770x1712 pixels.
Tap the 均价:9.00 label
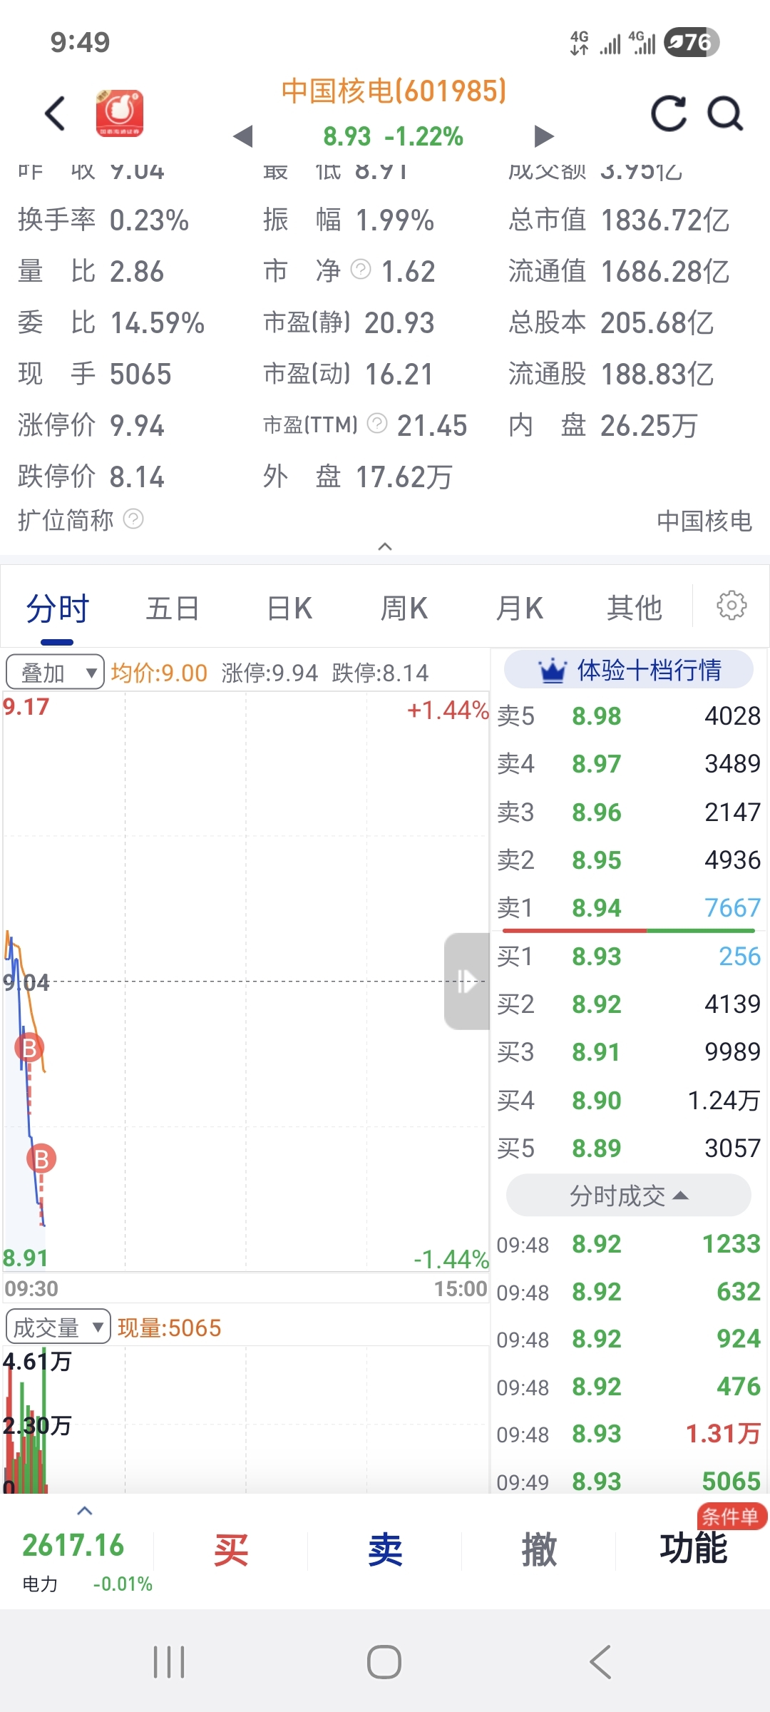[x=159, y=673]
